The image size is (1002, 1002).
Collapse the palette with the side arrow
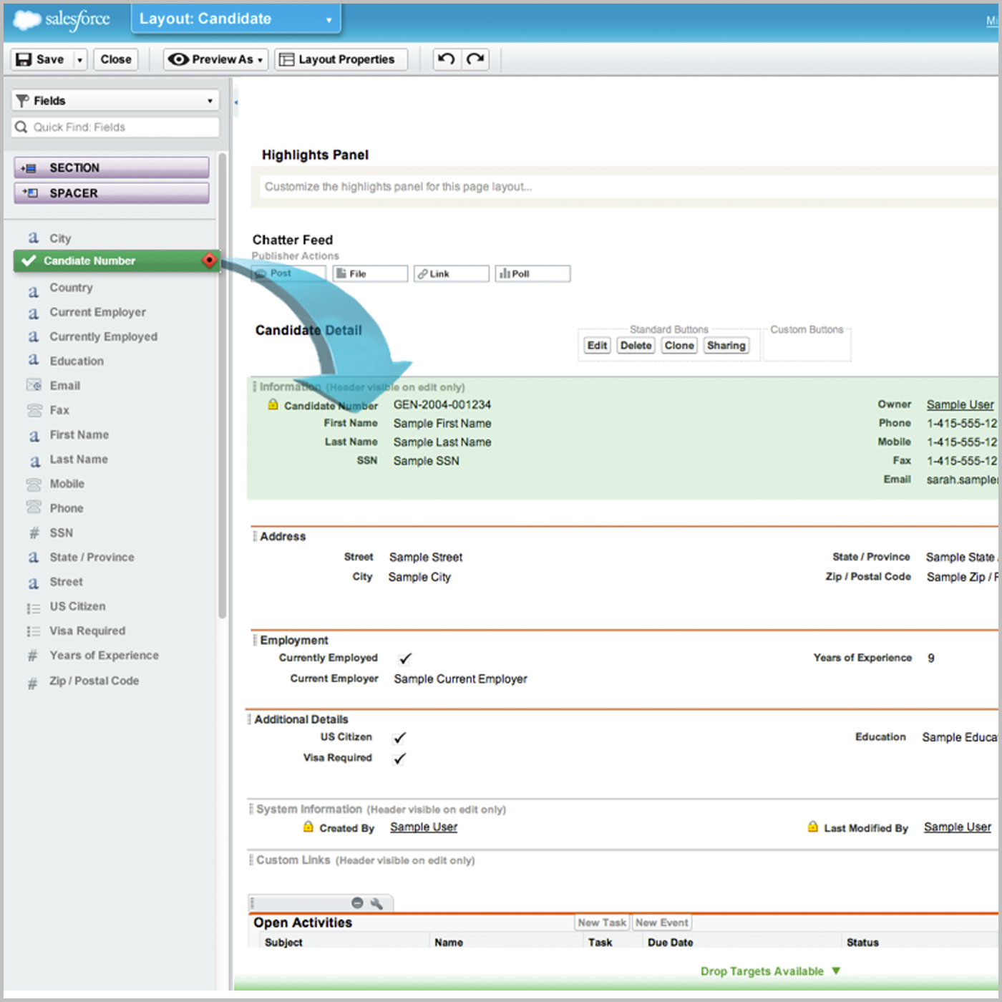(x=236, y=103)
